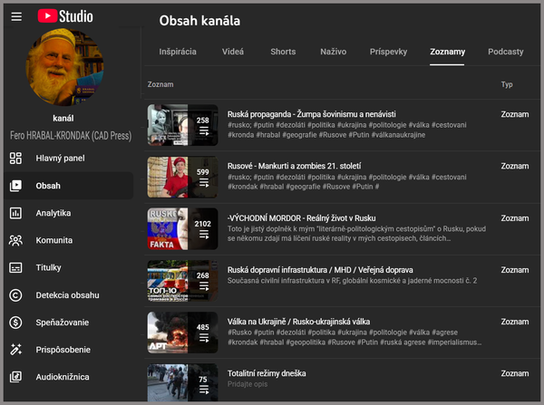This screenshot has width=544, height=405.
Task: Open Speňažovanie dollar icon
Action: [x=16, y=322]
